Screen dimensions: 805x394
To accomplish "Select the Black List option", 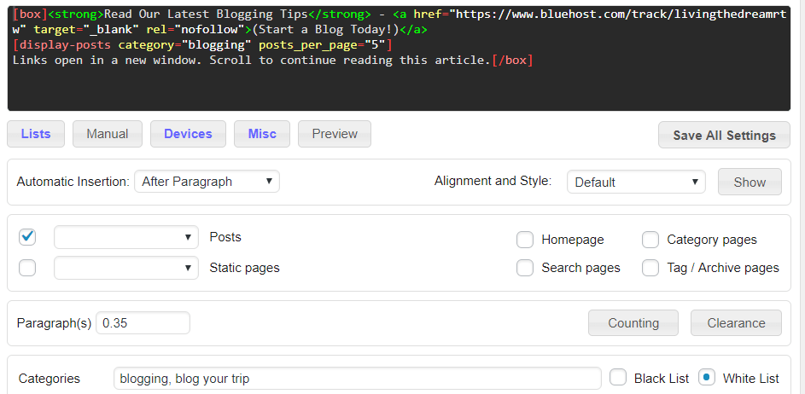I will point(618,378).
